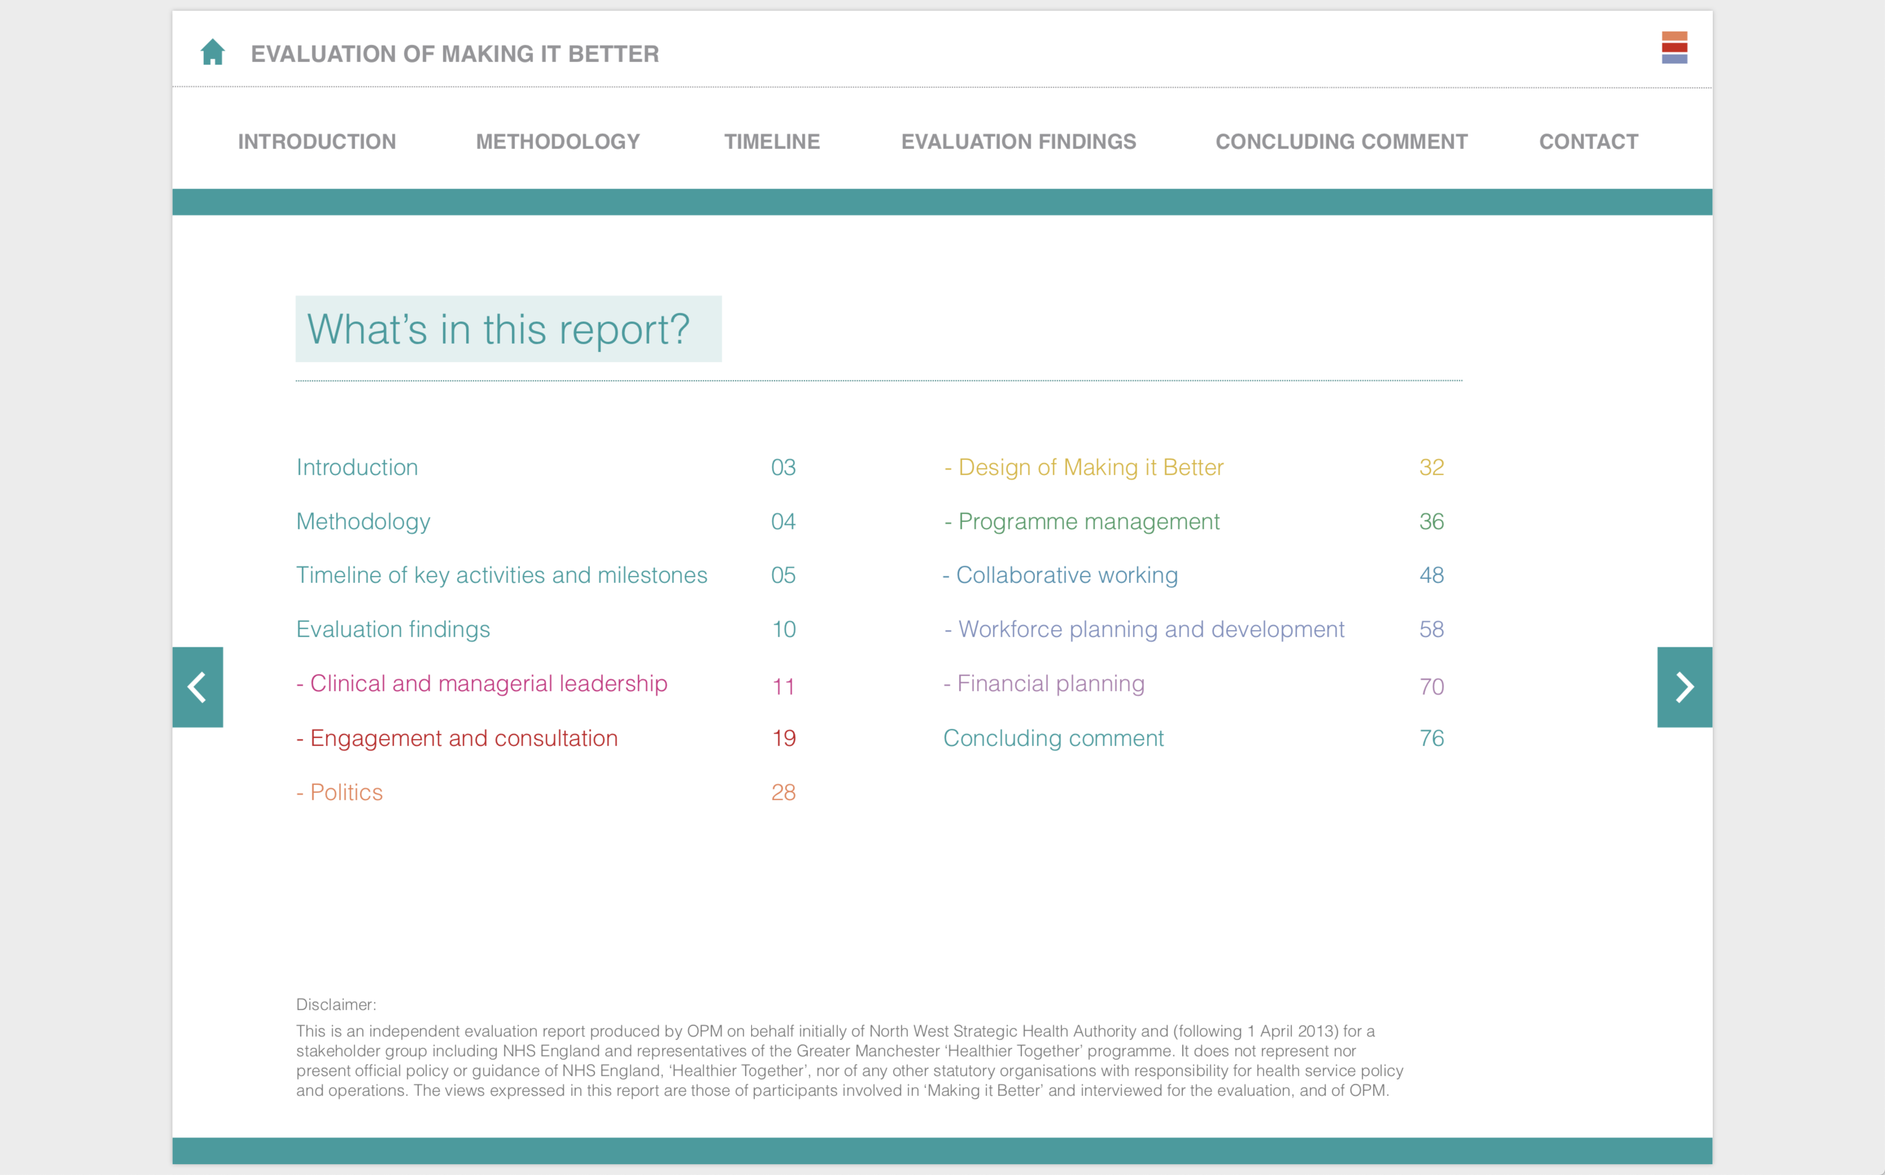Open the Contact tab
Viewport: 1885px width, 1175px height.
coord(1588,142)
